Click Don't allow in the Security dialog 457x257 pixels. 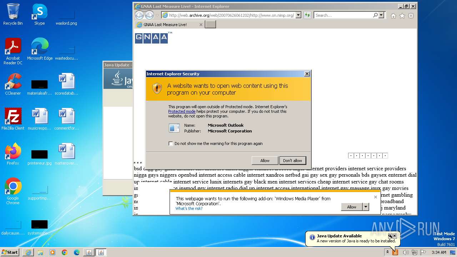point(292,161)
